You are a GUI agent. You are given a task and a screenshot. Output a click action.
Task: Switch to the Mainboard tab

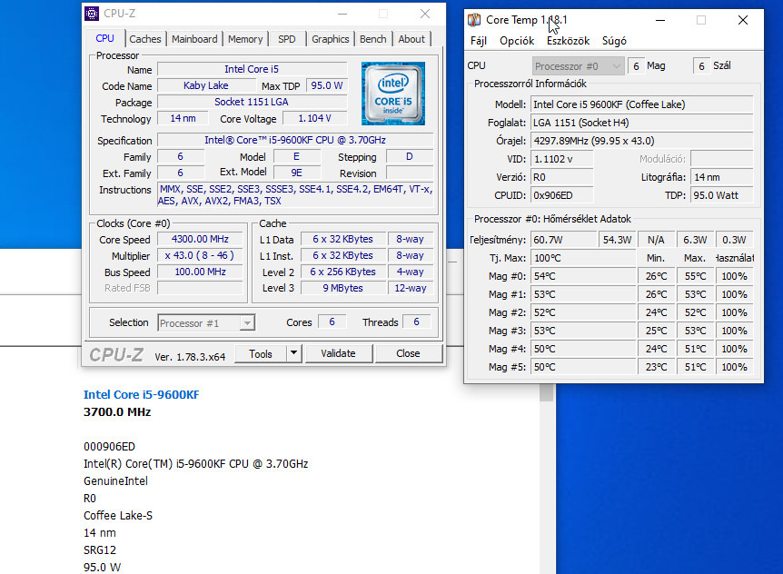coord(194,39)
